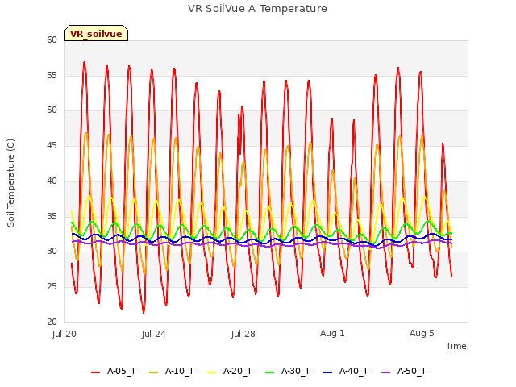Click the 20 y-axis tick label
This screenshot has height=387, width=516.
(52, 322)
